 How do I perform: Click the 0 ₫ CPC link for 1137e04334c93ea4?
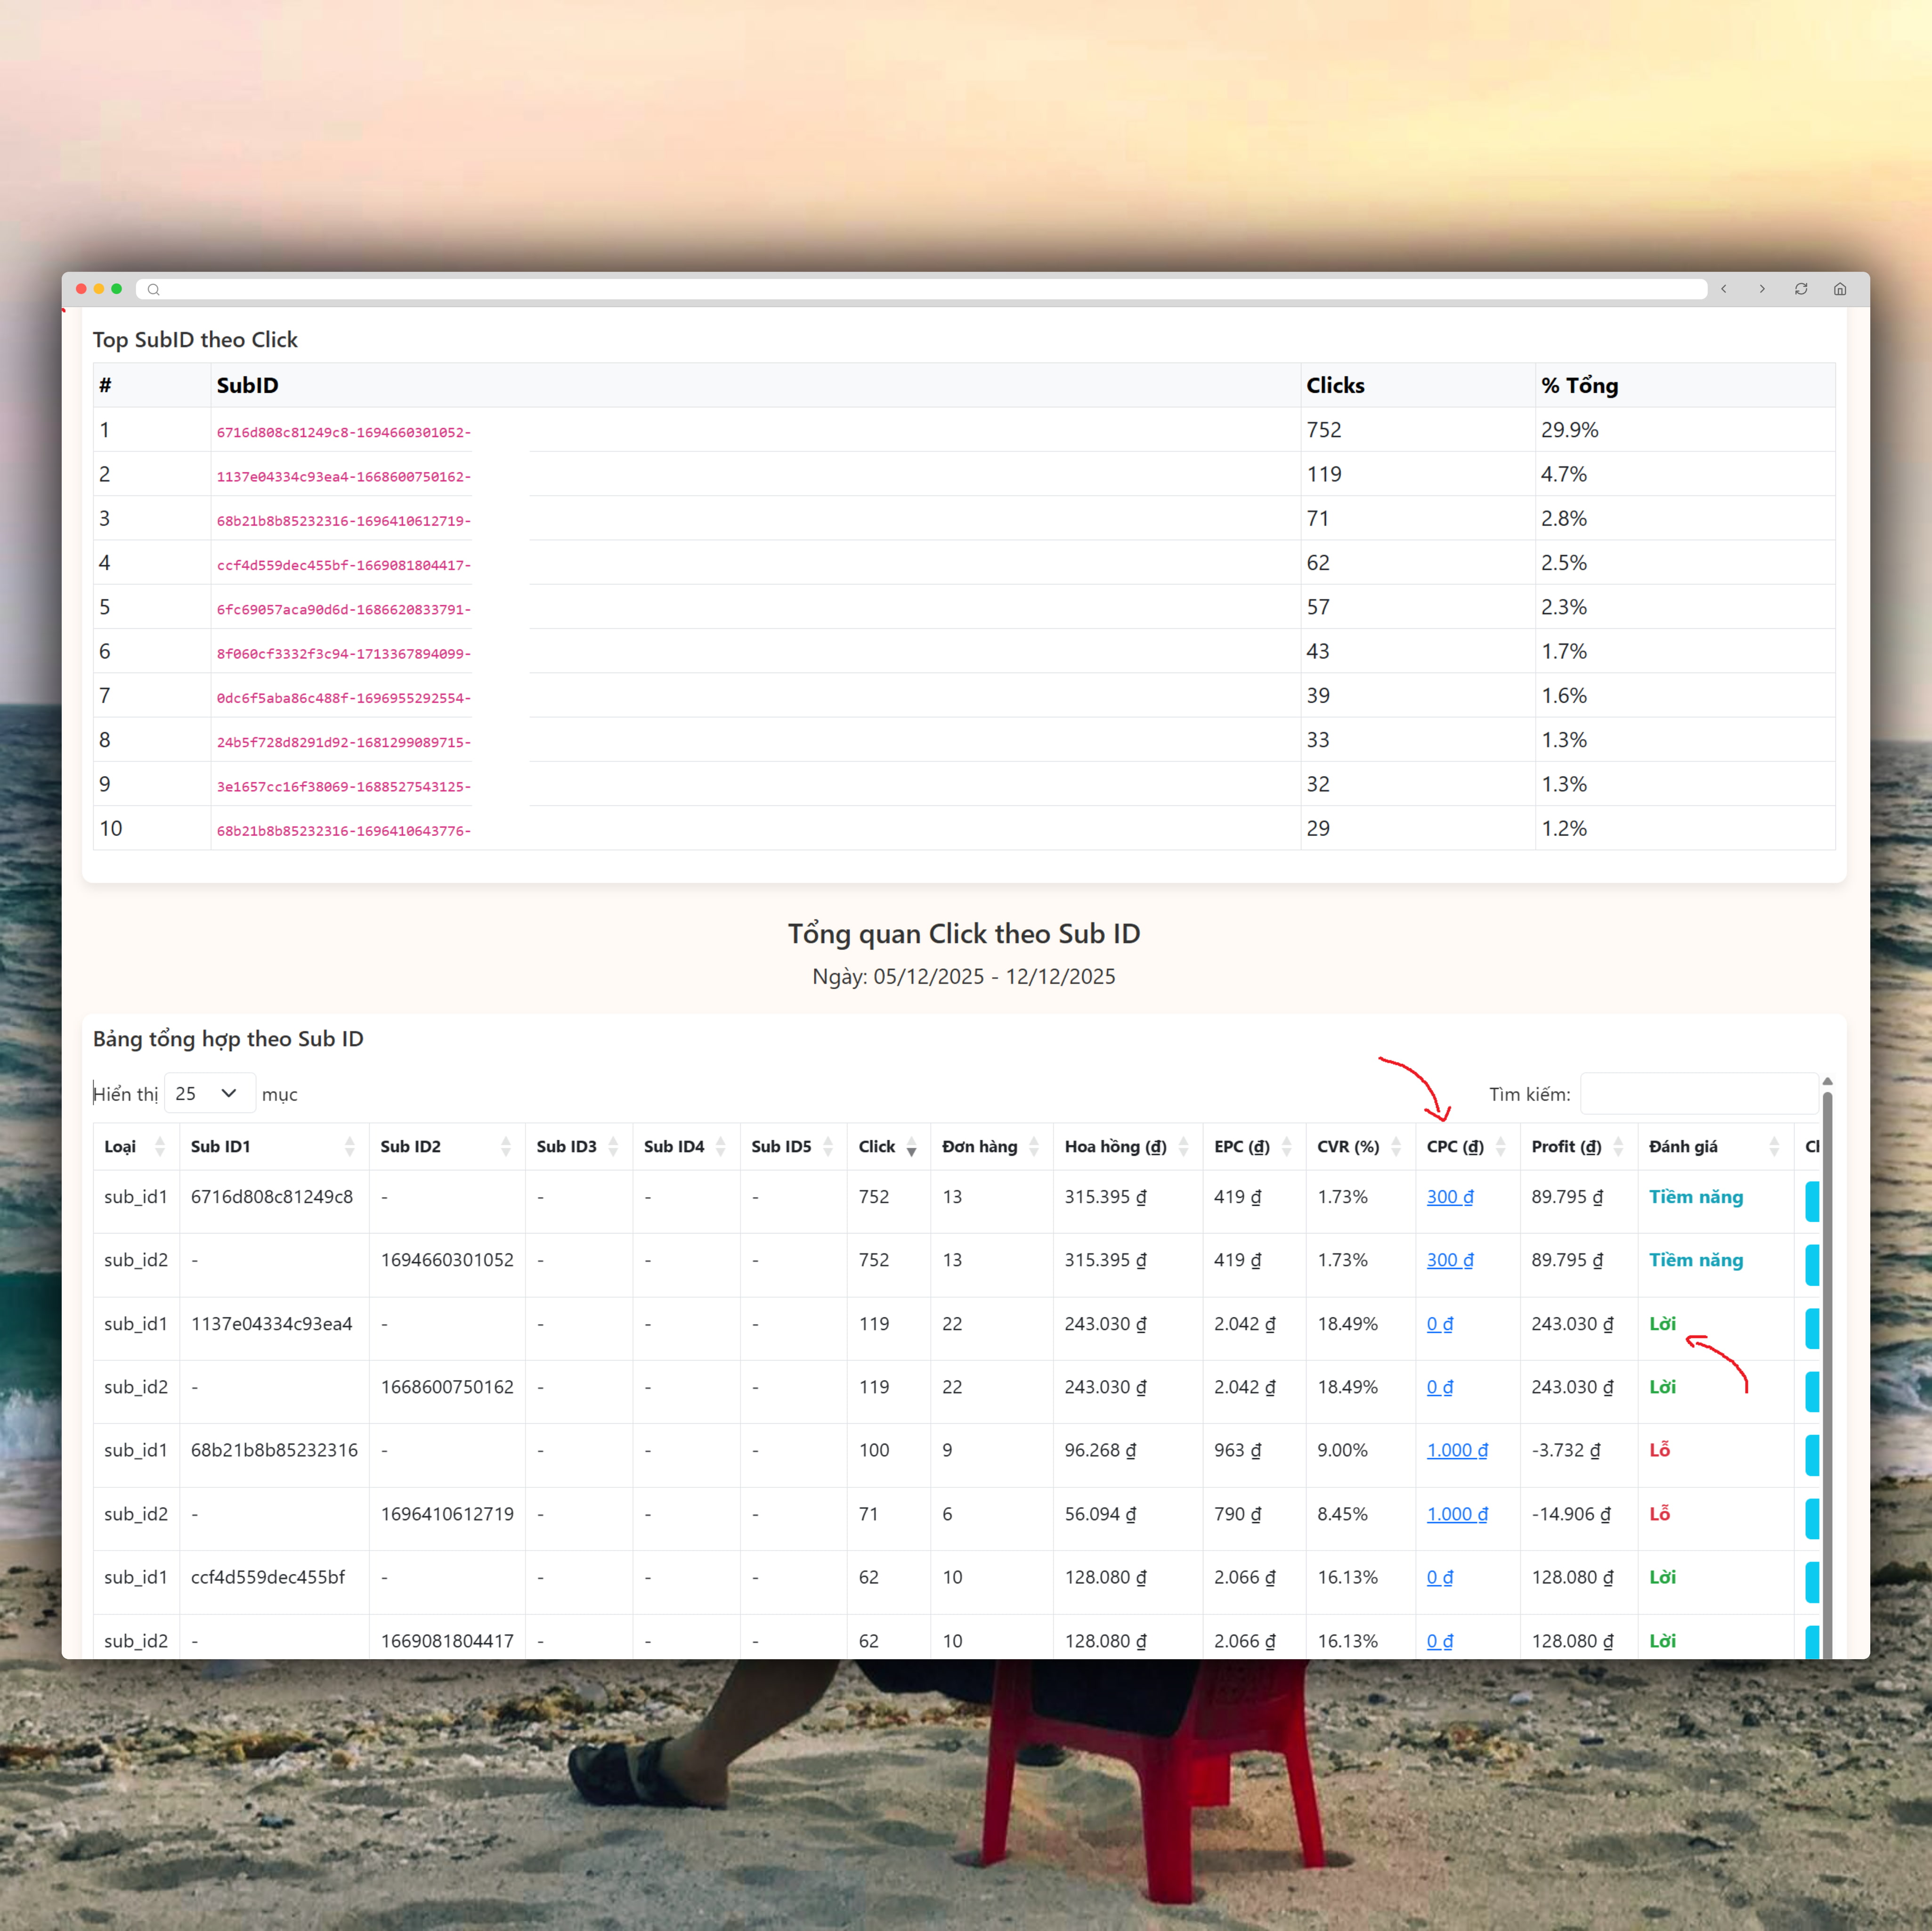(x=1439, y=1324)
